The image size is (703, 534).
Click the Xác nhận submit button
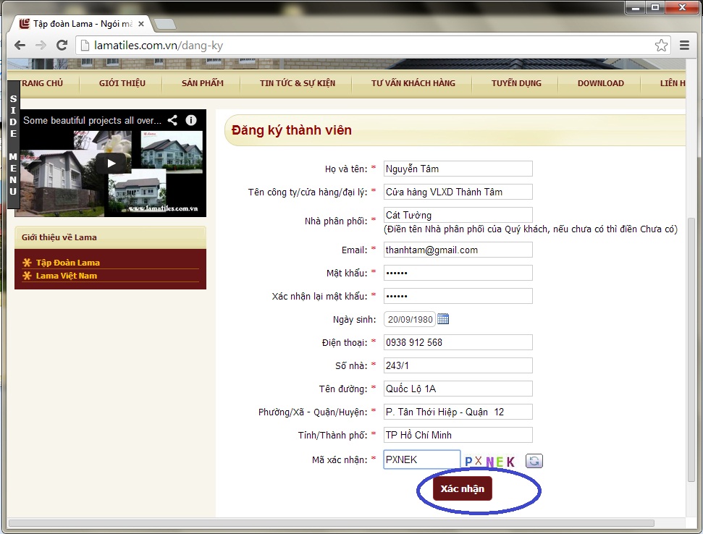point(462,488)
